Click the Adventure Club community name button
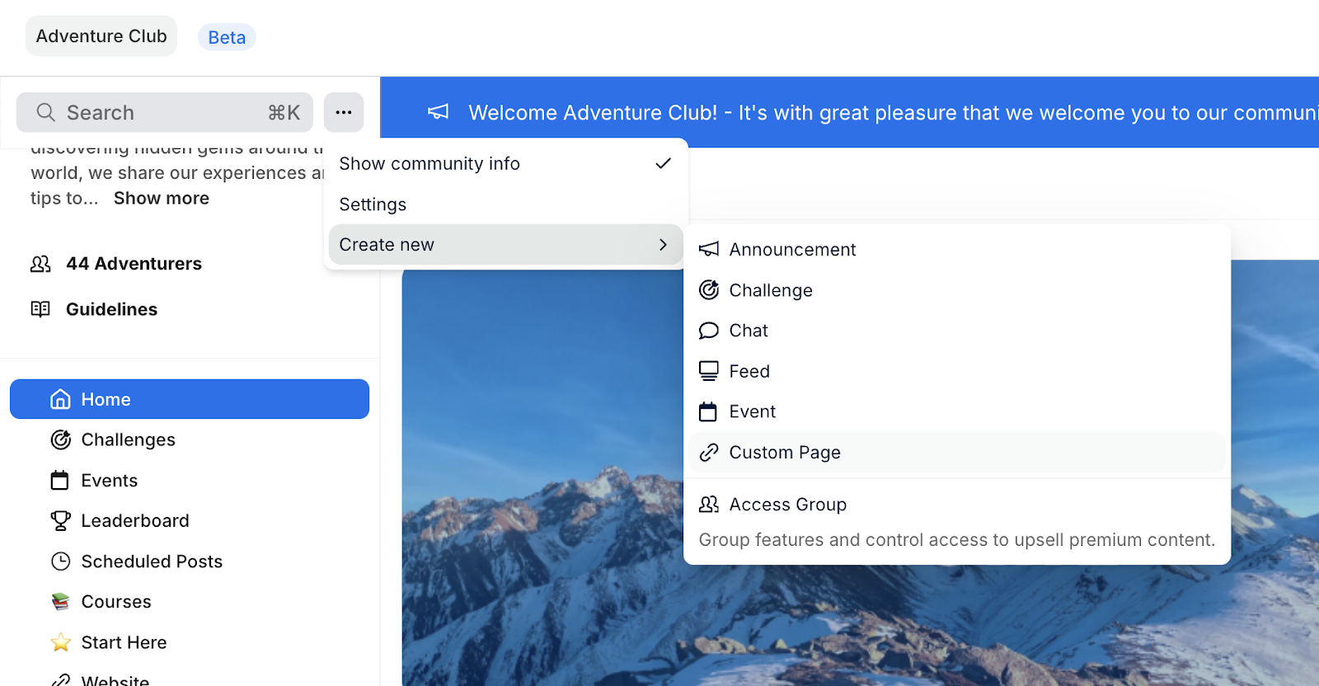The width and height of the screenshot is (1319, 686). pos(101,36)
